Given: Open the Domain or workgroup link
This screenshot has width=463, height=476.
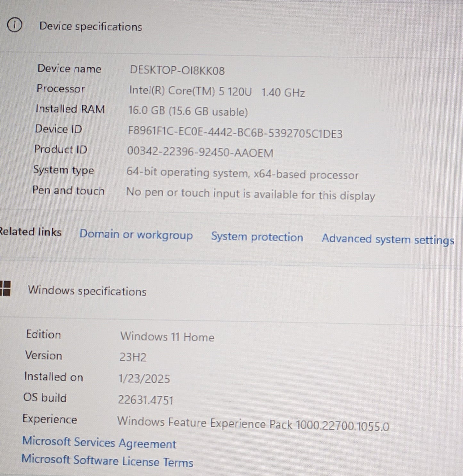Looking at the screenshot, I should tap(136, 235).
